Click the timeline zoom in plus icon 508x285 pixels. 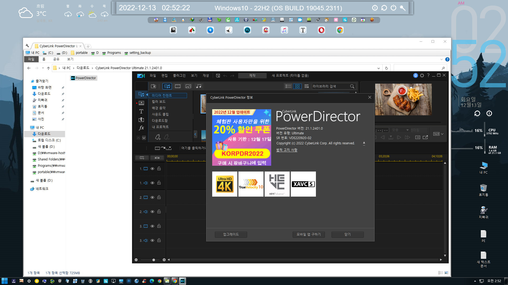pos(164,260)
